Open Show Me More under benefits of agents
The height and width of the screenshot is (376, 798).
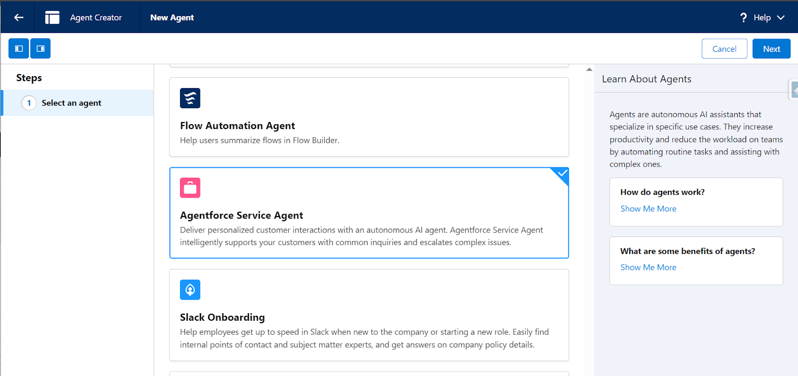pos(648,267)
